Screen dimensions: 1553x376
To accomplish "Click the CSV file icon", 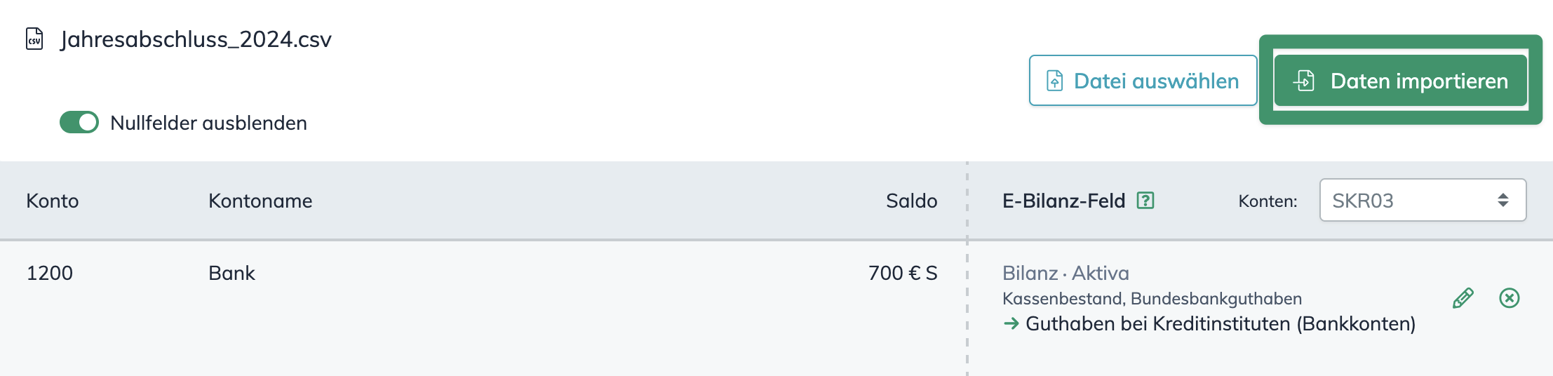I will pyautogui.click(x=34, y=39).
